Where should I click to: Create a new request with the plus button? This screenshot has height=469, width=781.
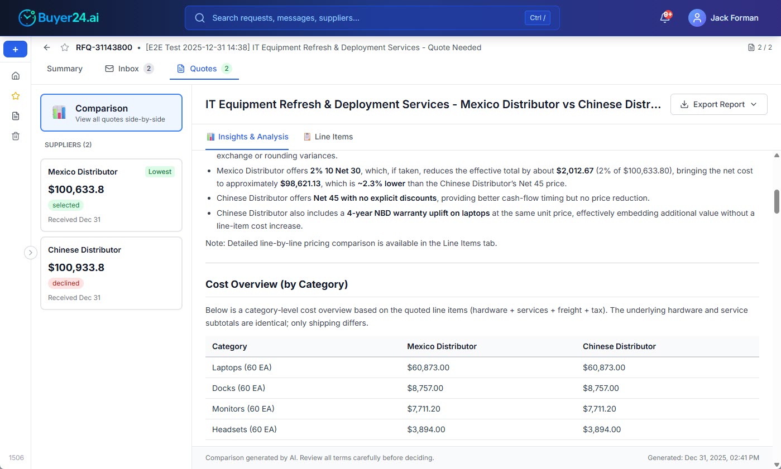coord(15,49)
